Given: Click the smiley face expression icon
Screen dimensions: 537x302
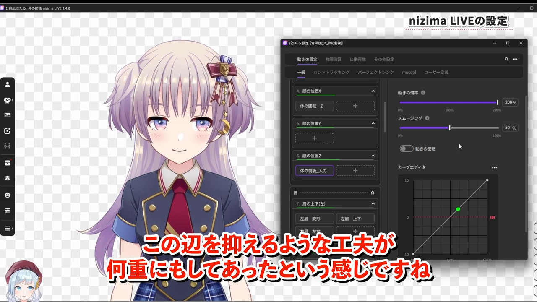Looking at the screenshot, I should click(x=7, y=195).
